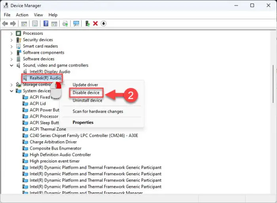Image resolution: width=277 pixels, height=203 pixels.
Task: Click the Disable device down-arrow toolbar icon
Action: click(104, 23)
